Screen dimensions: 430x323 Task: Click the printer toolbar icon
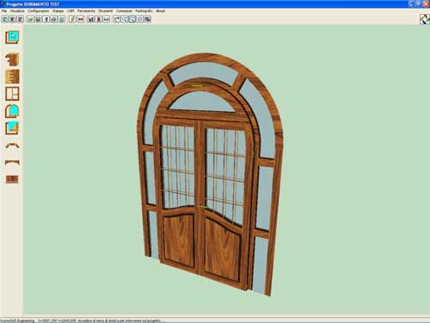pyautogui.click(x=53, y=19)
